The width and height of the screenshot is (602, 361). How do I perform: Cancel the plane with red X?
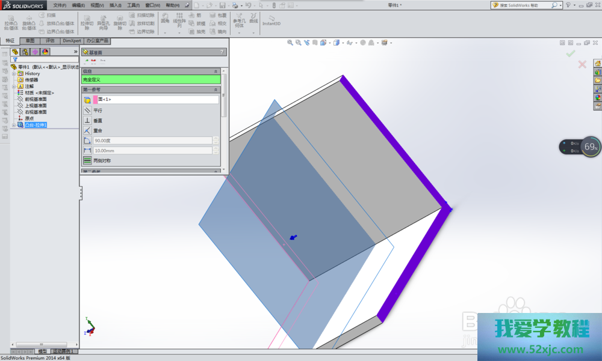click(582, 64)
